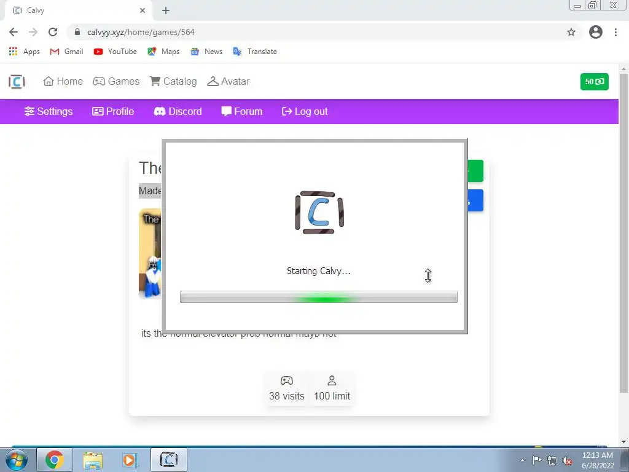Image resolution: width=629 pixels, height=472 pixels.
Task: Click the Calvy launcher logo in dialog
Action: click(x=319, y=212)
